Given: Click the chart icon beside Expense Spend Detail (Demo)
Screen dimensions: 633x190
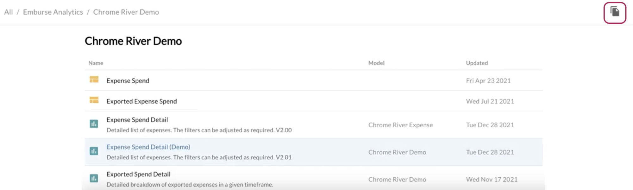Looking at the screenshot, I should (94, 151).
